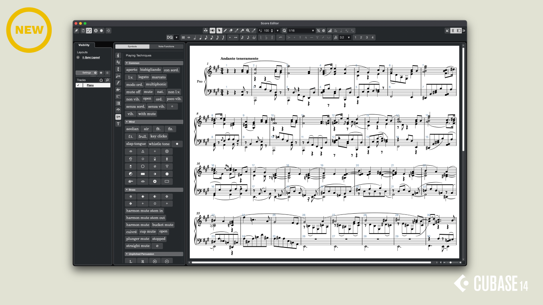
Task: Select the Sync Layout radio button
Action: click(78, 58)
